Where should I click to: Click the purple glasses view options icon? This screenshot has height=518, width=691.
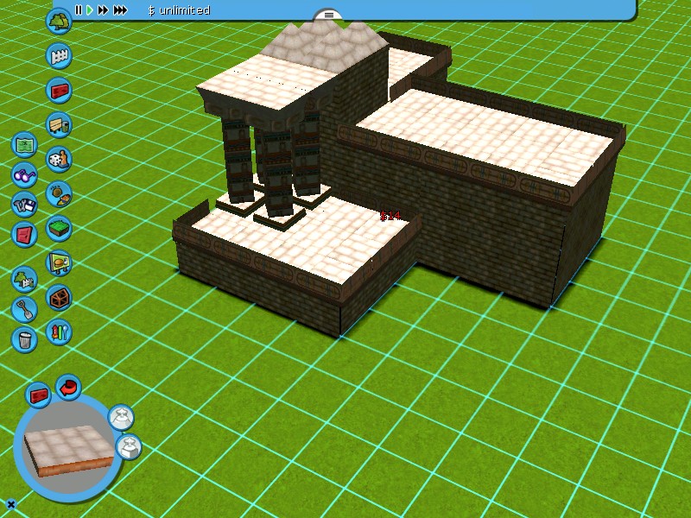point(24,175)
